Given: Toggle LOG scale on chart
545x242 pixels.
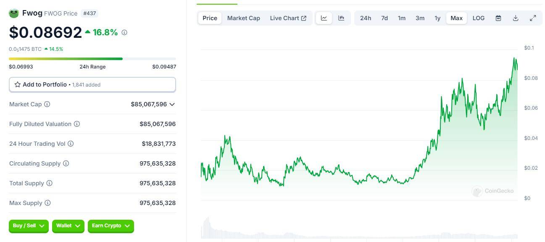Looking at the screenshot, I should click(479, 18).
